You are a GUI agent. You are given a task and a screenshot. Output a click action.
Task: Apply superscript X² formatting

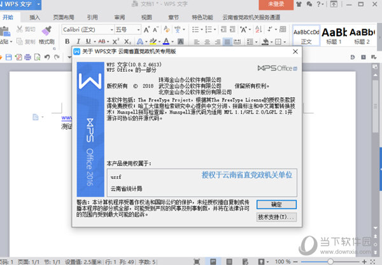point(116,41)
